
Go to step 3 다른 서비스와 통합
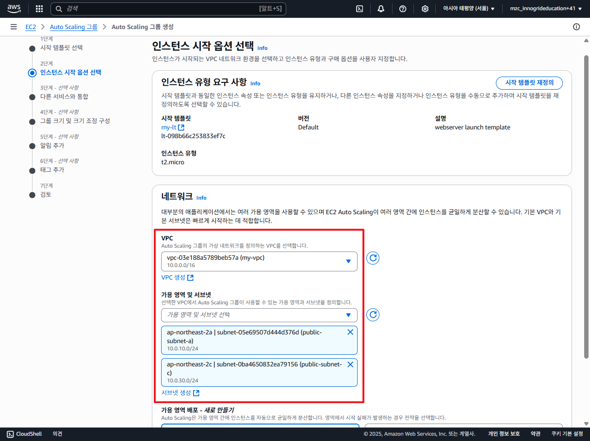(64, 96)
